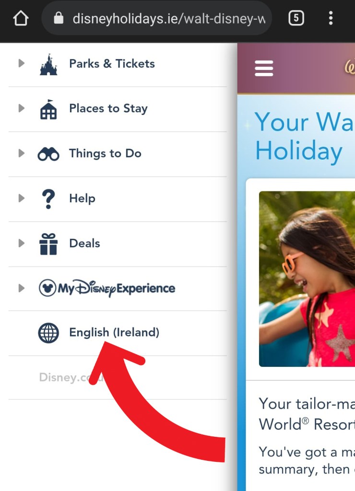Click the girl with sunglasses photo
Viewport: 355px width, 491px height.
pyautogui.click(x=307, y=279)
